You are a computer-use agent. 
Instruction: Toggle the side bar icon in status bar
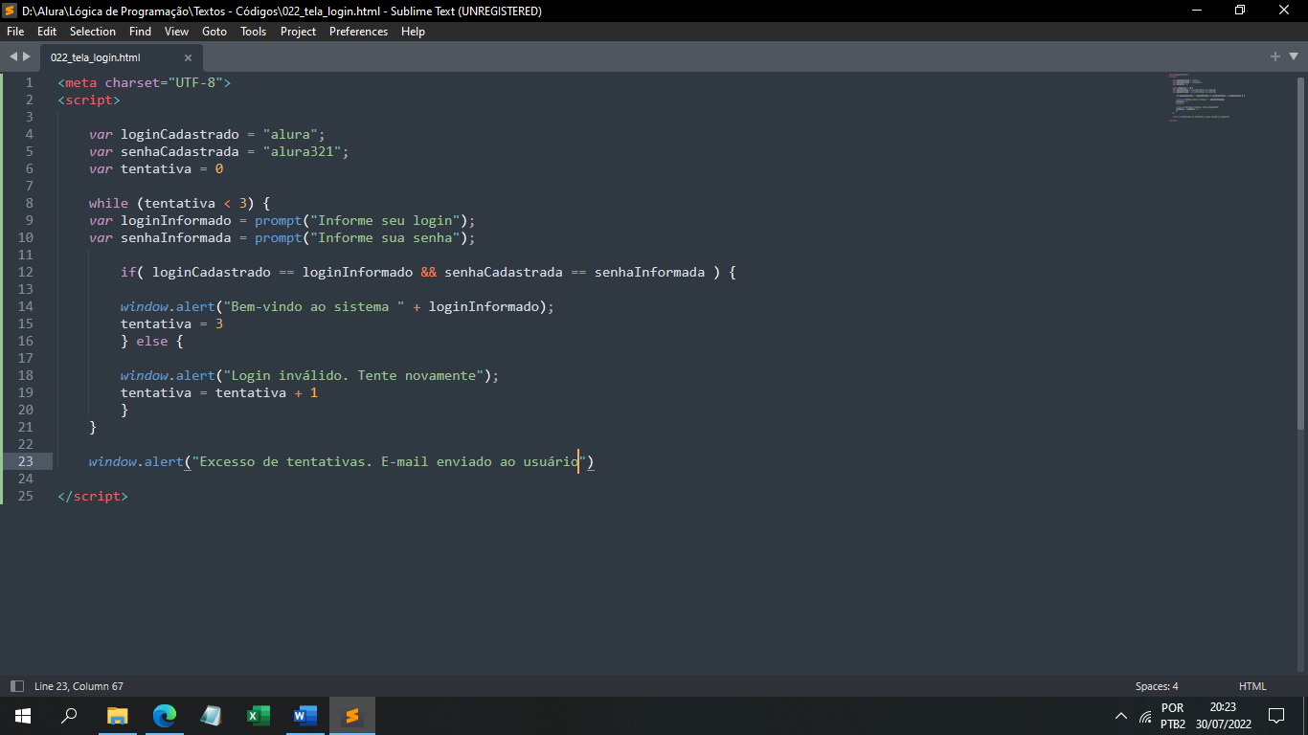(16, 686)
